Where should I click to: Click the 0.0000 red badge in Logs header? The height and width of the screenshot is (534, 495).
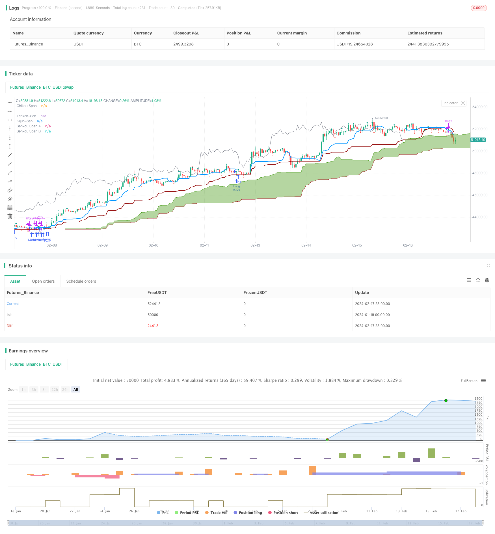[479, 8]
